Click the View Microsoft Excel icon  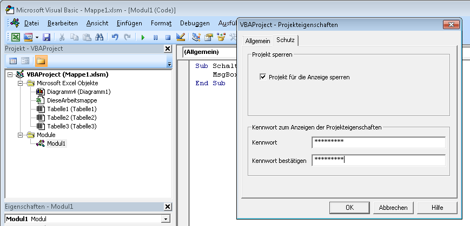coord(16,37)
